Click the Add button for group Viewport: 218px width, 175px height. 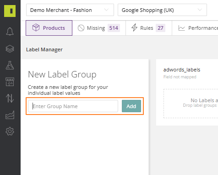tap(131, 106)
